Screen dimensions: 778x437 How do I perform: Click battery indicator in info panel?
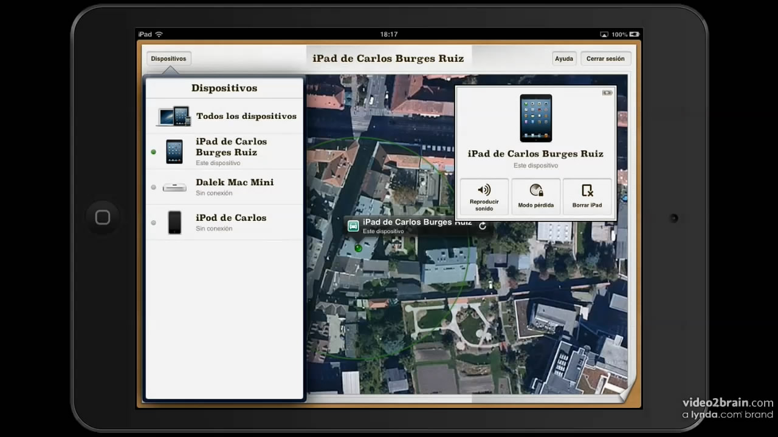pos(607,93)
